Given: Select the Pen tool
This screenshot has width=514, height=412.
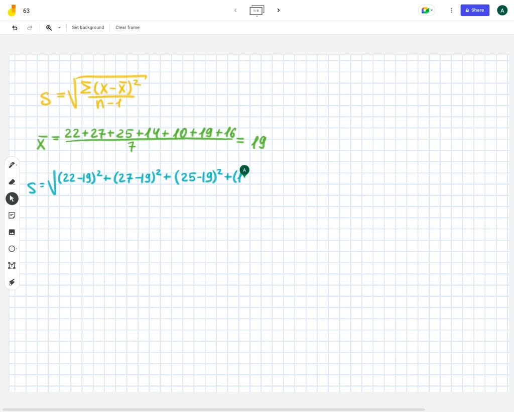Looking at the screenshot, I should pyautogui.click(x=12, y=165).
